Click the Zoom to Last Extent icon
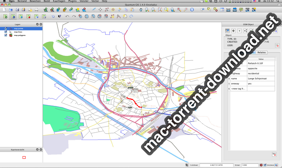This screenshot has height=168, width=282. pos(179,10)
